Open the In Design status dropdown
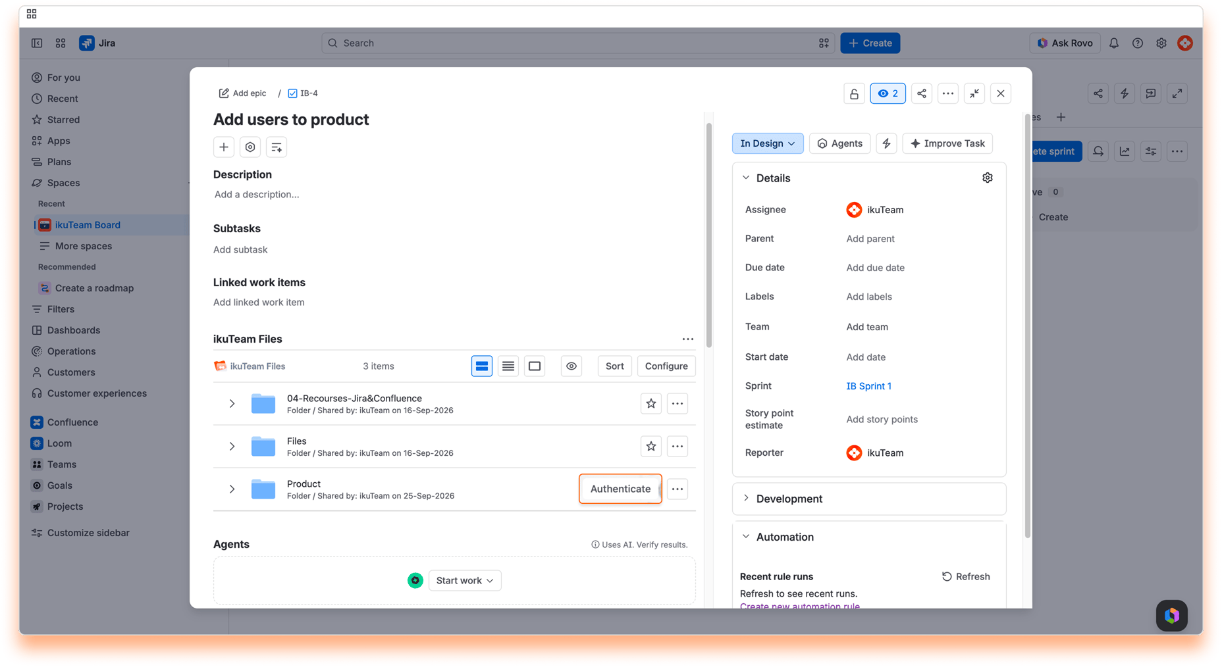Image resolution: width=1222 pixels, height=667 pixels. pos(768,143)
